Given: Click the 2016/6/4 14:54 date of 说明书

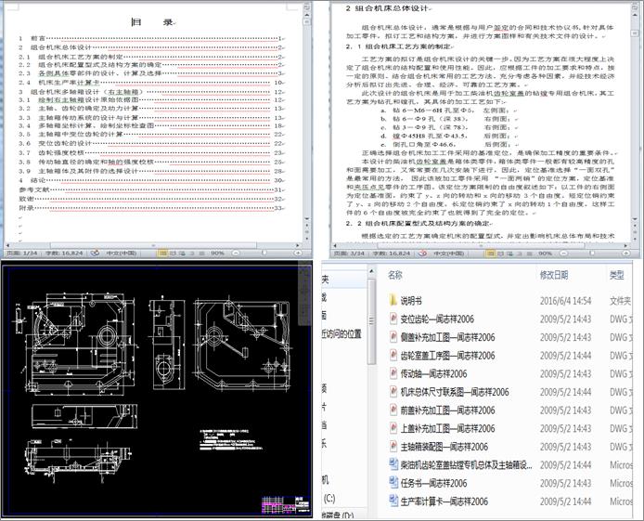Looking at the screenshot, I should 565,301.
